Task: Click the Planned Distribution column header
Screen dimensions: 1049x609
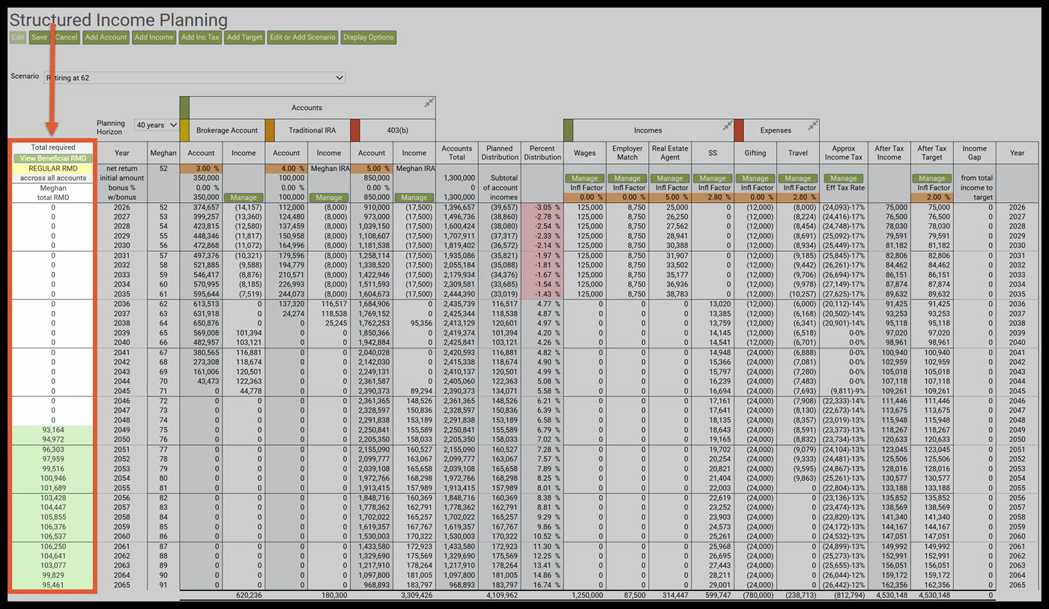Action: tap(500, 153)
